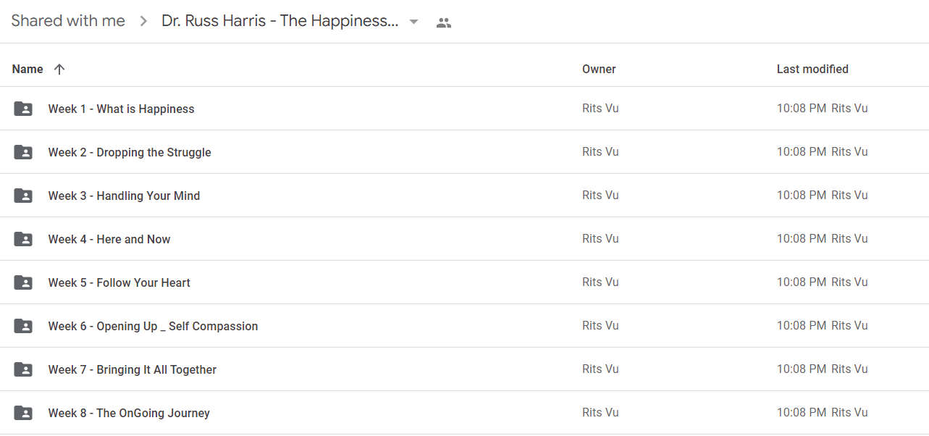Click the Last modified column header
The width and height of the screenshot is (929, 436).
[x=812, y=70]
